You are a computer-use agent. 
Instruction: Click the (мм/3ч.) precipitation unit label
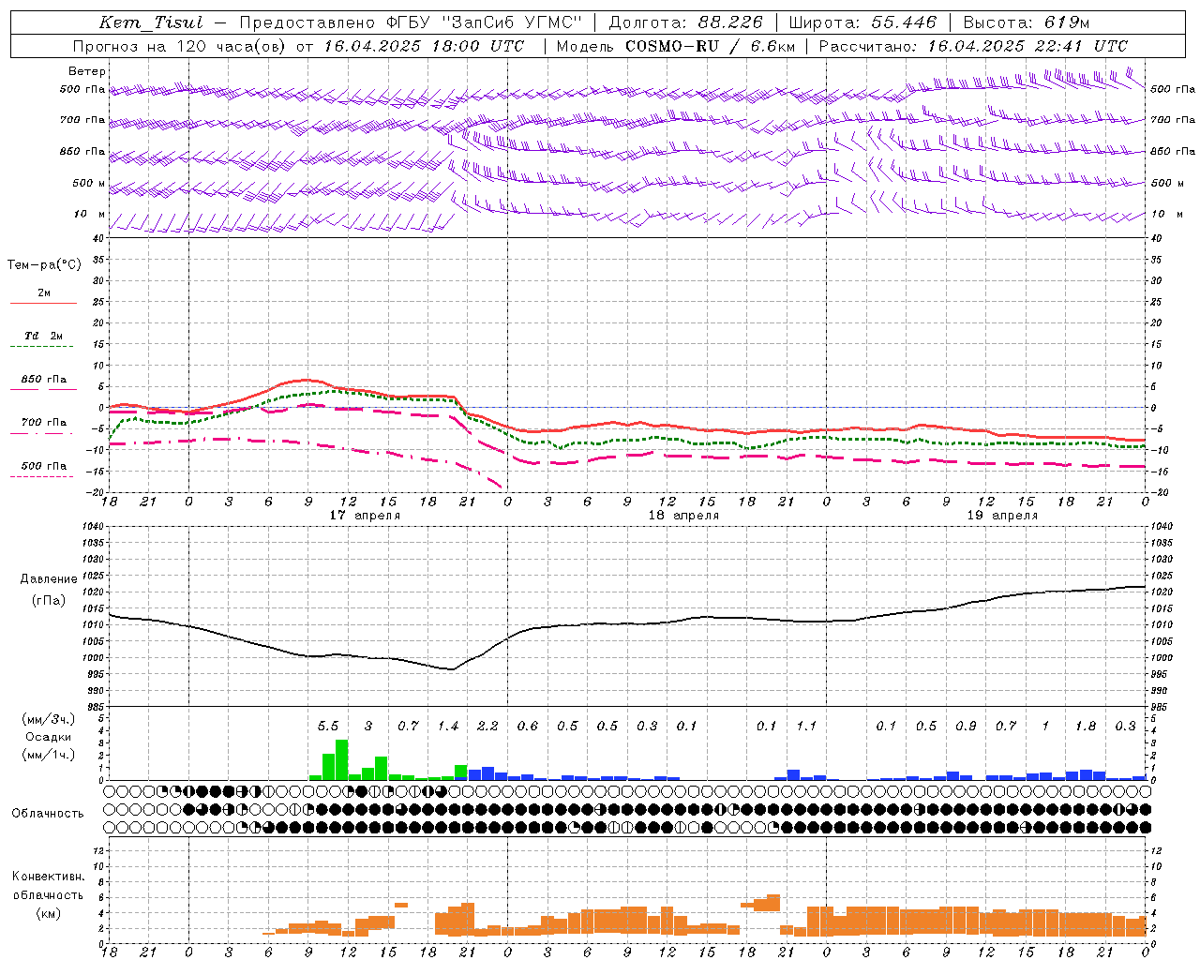click(48, 719)
